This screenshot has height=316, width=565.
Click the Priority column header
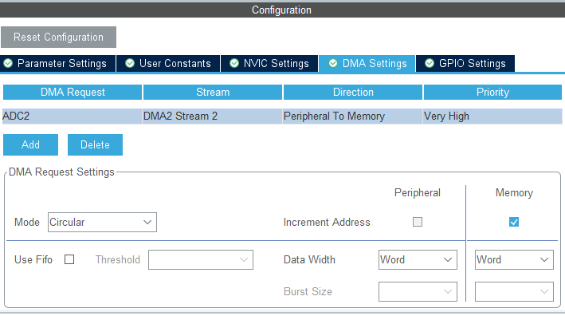click(492, 93)
